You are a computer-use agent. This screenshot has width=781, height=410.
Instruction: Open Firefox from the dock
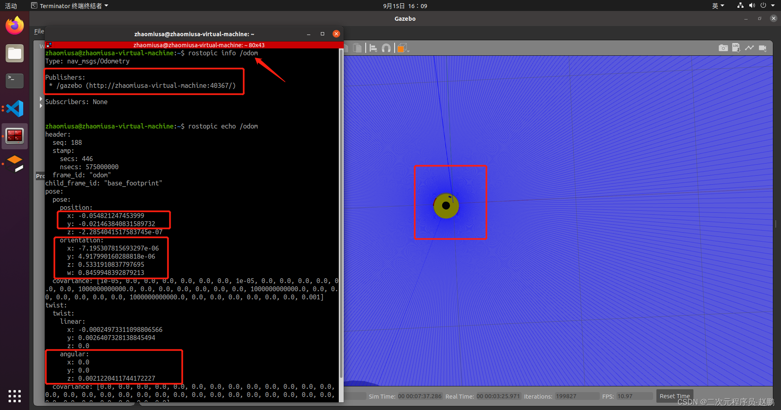[15, 26]
